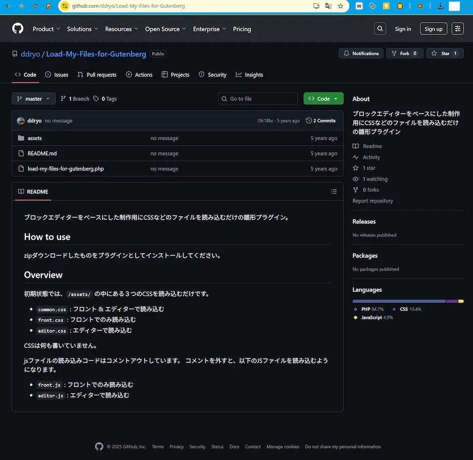The height and width of the screenshot is (460, 473).
Task: Click Sign in link
Action: (x=403, y=29)
